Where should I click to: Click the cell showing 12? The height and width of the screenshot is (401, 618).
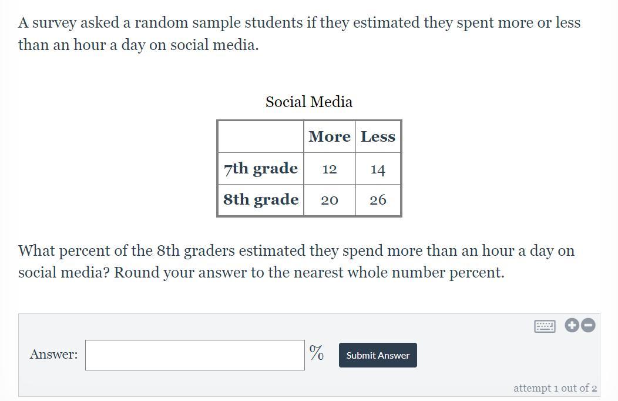pos(329,169)
